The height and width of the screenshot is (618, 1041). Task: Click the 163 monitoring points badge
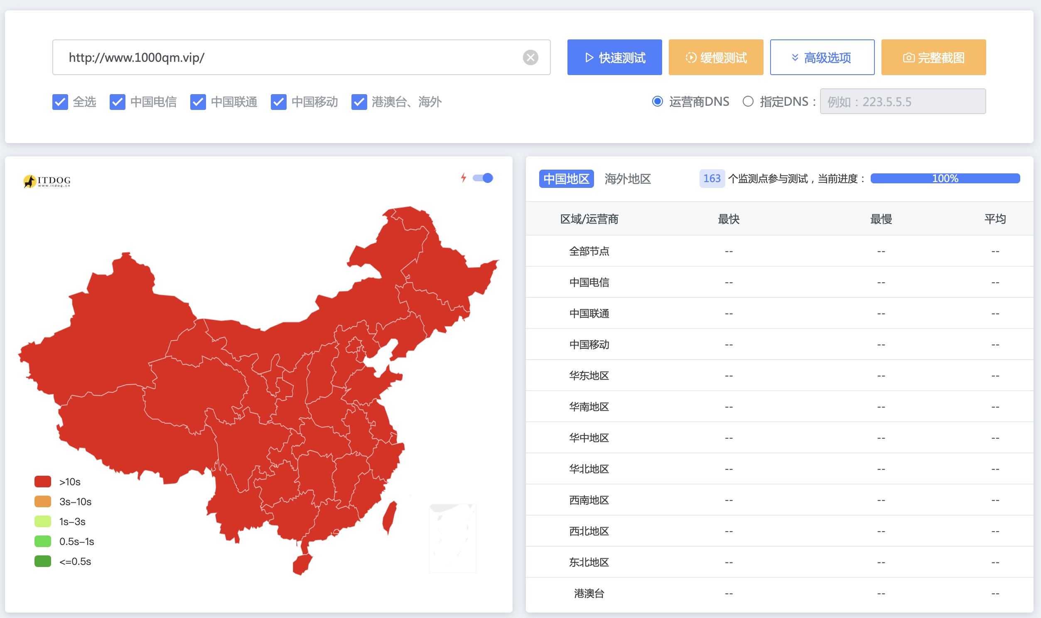[712, 178]
